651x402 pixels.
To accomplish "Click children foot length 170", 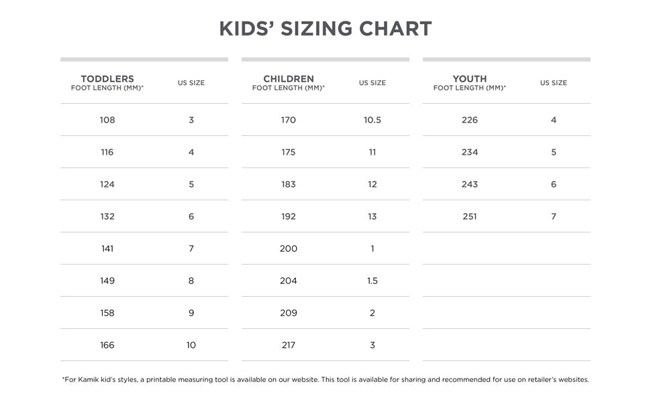I will (x=289, y=120).
